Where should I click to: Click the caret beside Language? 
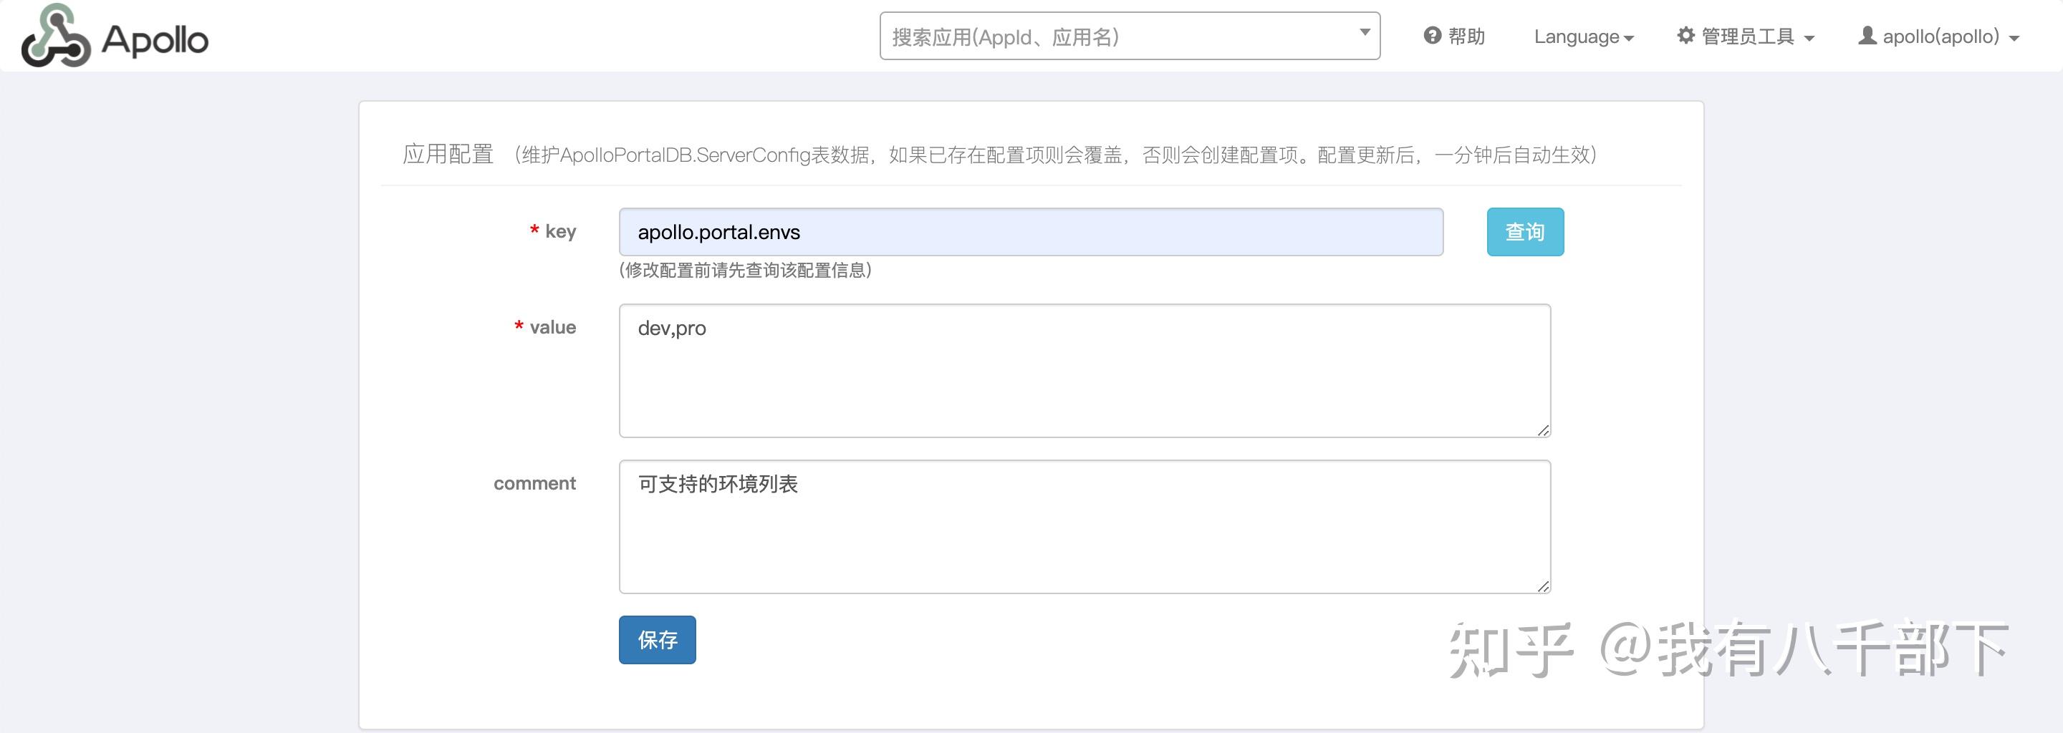pos(1629,38)
